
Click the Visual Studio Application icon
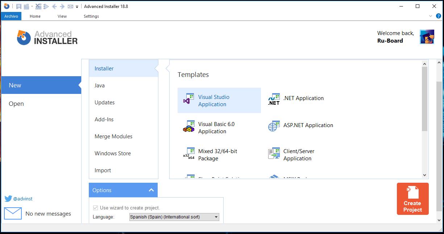(189, 99)
